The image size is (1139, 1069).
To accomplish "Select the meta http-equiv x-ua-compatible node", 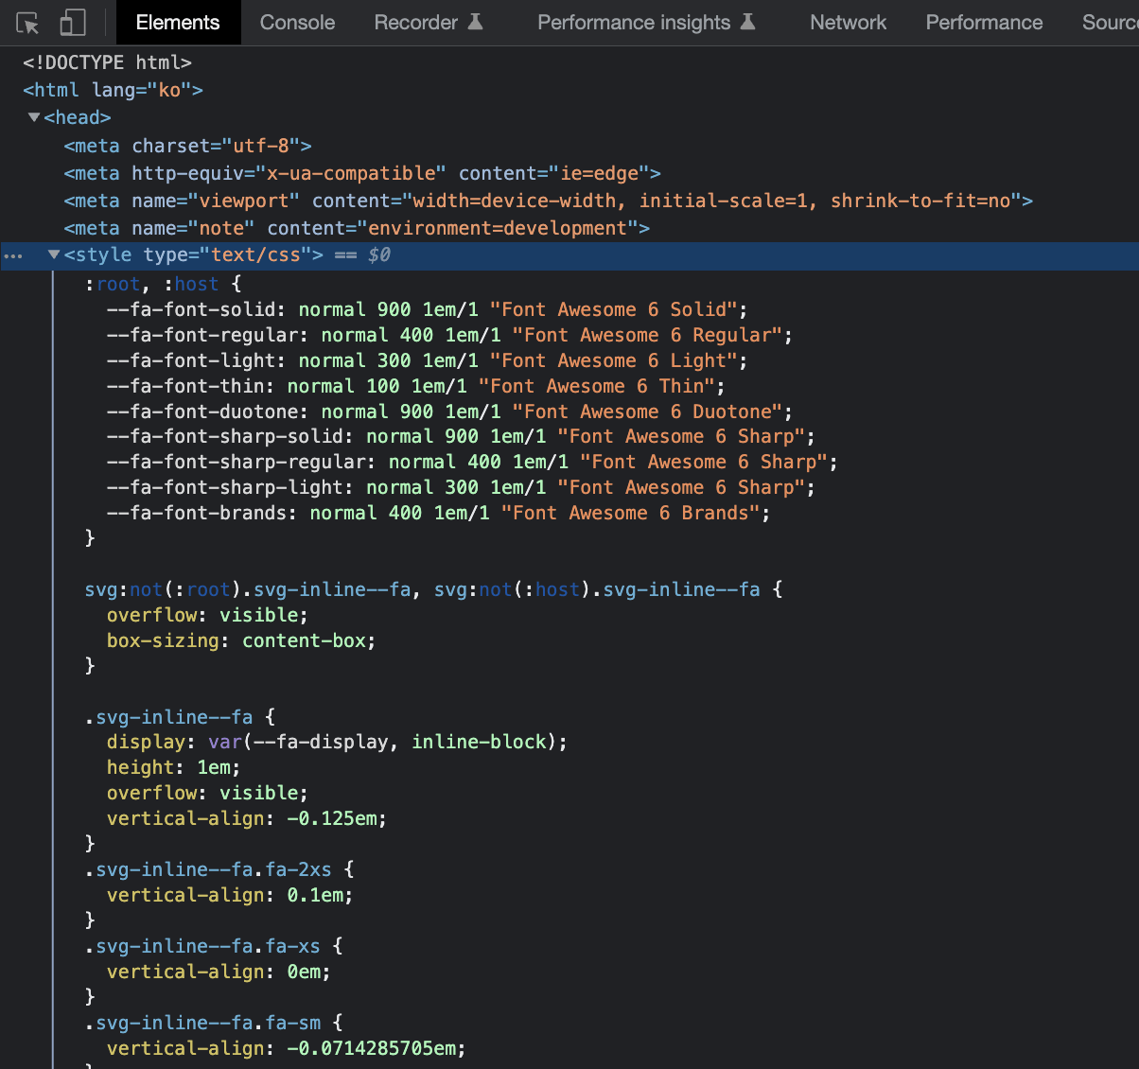I will (362, 173).
